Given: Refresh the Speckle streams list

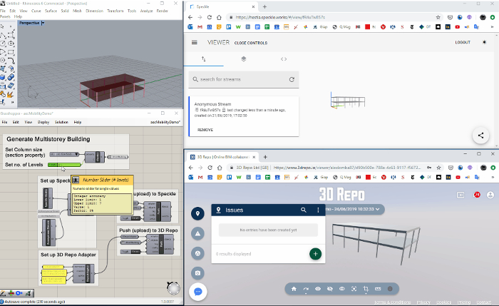Looking at the screenshot, I should coord(292,80).
